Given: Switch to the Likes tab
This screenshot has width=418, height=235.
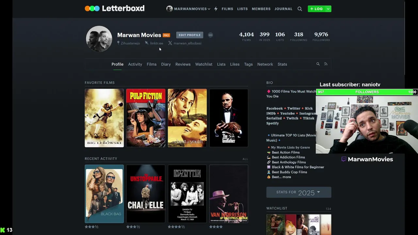Looking at the screenshot, I should click(235, 64).
